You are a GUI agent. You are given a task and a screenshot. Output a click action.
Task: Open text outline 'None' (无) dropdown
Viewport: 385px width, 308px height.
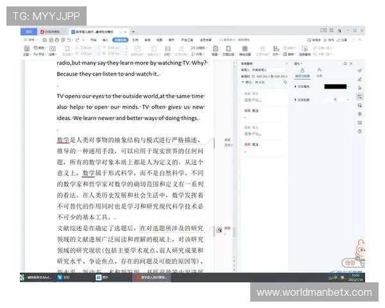(337, 99)
